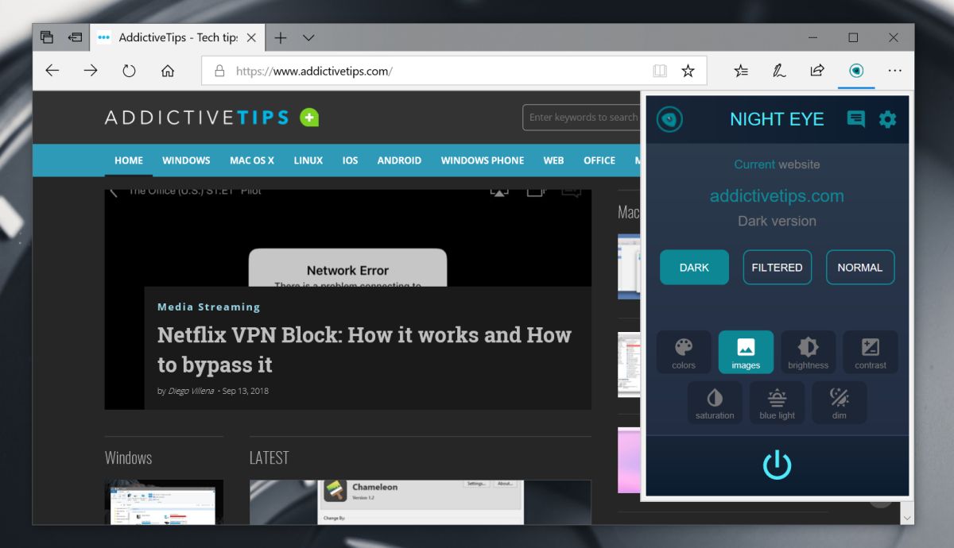Viewport: 954px width, 548px height.
Task: Open the Media Streaming category link
Action: click(x=209, y=307)
